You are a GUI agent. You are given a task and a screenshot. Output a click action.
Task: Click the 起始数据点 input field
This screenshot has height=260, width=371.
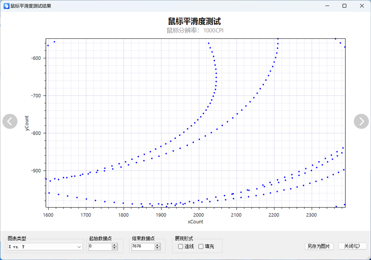[100, 247]
